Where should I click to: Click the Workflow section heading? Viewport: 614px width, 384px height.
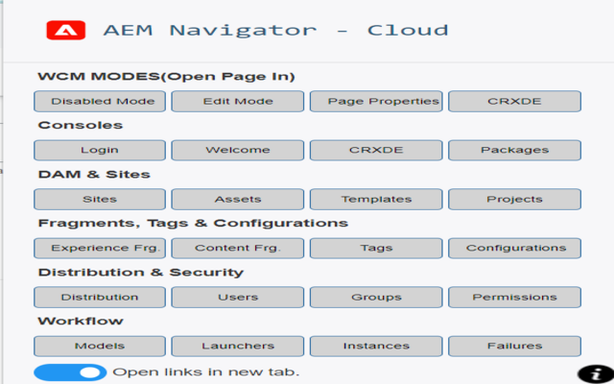[81, 321]
